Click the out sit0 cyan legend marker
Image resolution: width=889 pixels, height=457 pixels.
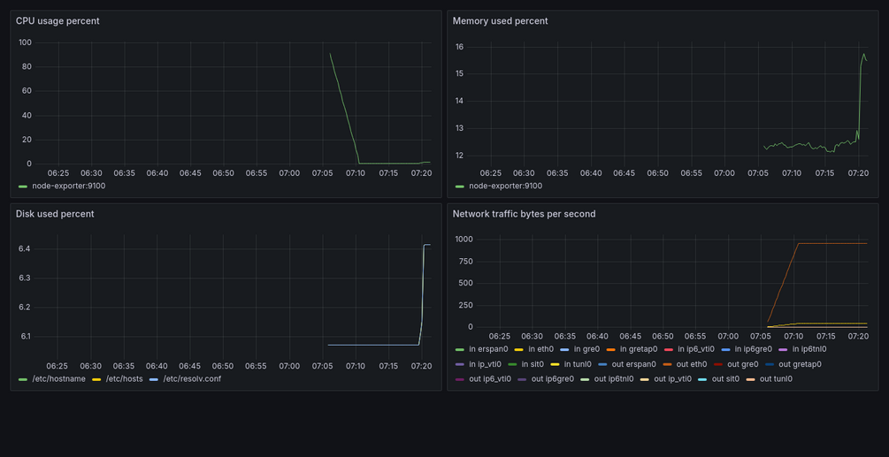point(702,379)
